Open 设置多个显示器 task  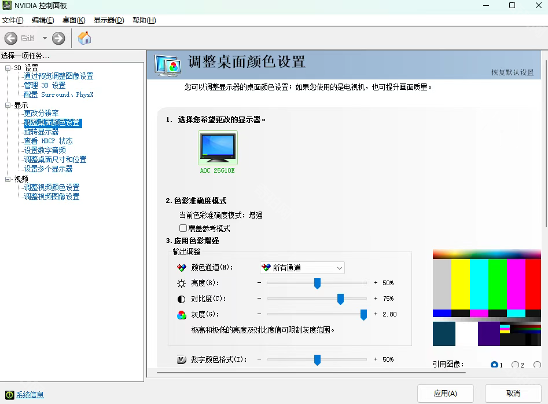[48, 169]
